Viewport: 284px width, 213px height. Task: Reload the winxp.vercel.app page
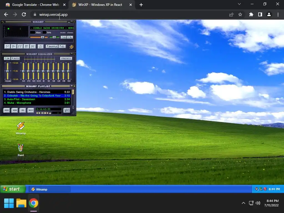coord(24,14)
